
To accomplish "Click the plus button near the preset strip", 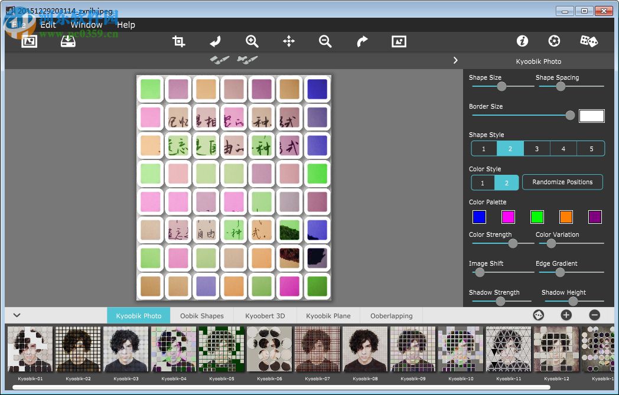I will point(566,315).
